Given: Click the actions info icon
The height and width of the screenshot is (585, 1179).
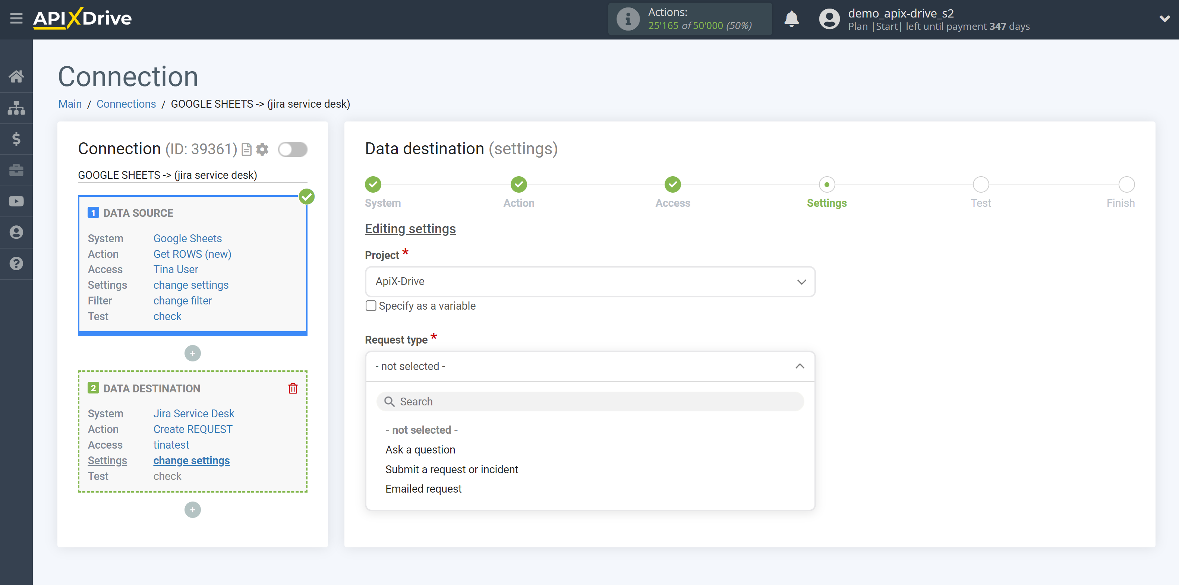Looking at the screenshot, I should [628, 19].
